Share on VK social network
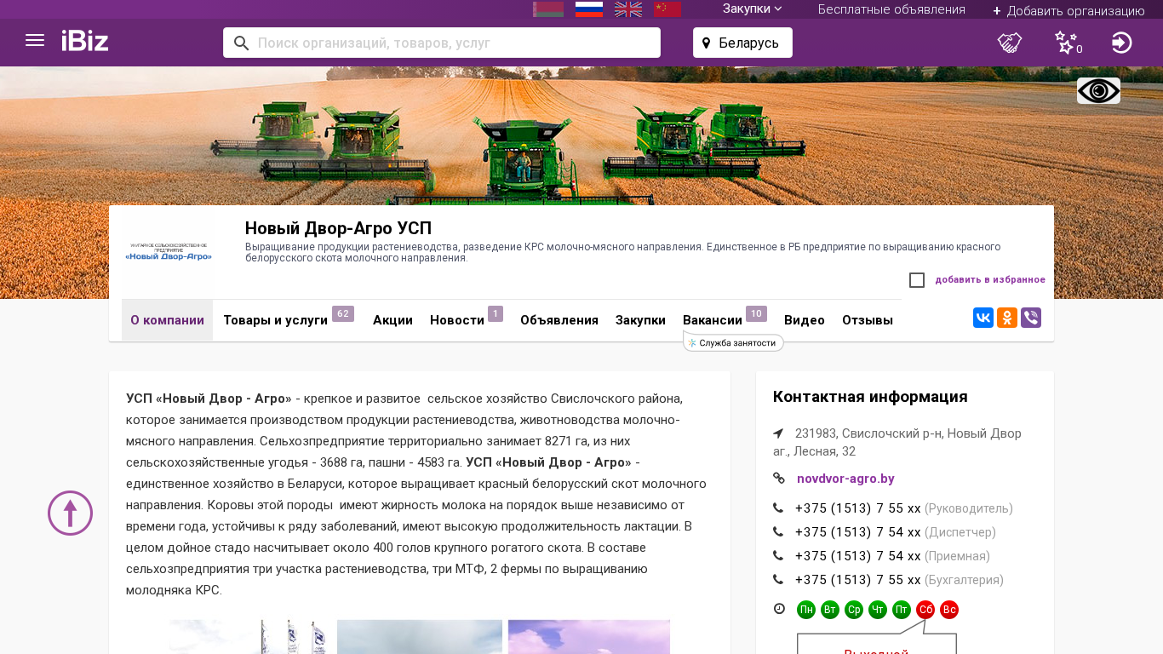The height and width of the screenshot is (654, 1163). (983, 318)
